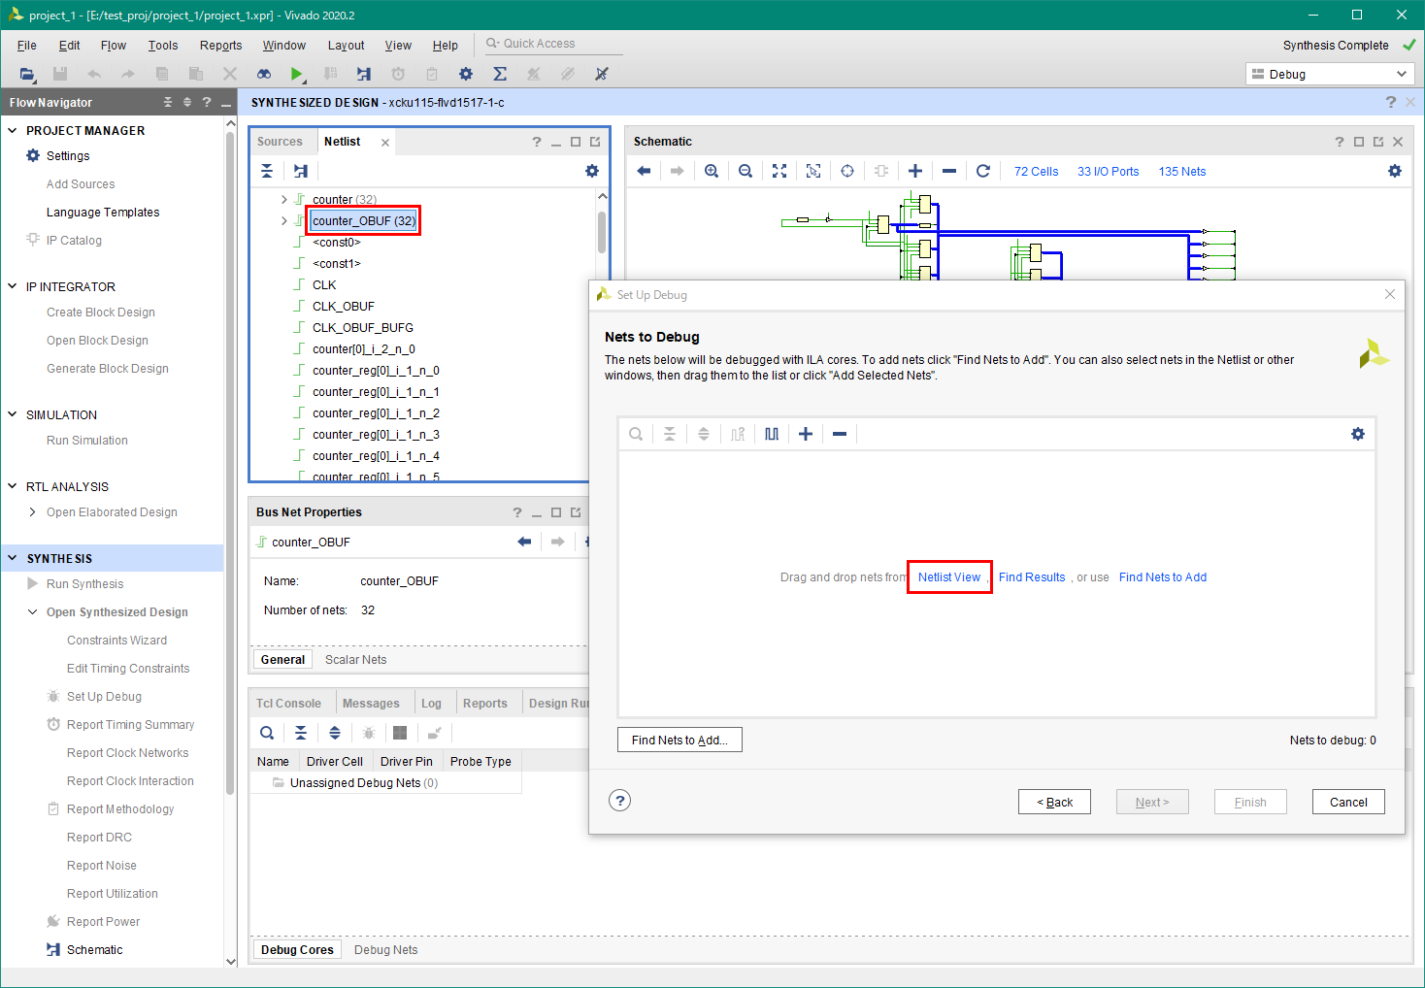
Task: Open the Reports menu
Action: coord(220,45)
